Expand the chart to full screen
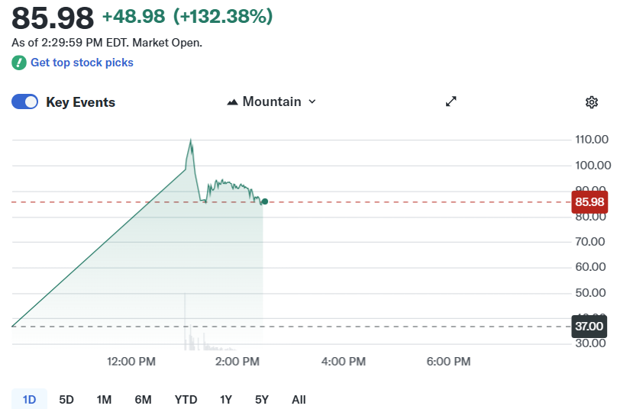Image resolution: width=617 pixels, height=409 pixels. (x=451, y=101)
